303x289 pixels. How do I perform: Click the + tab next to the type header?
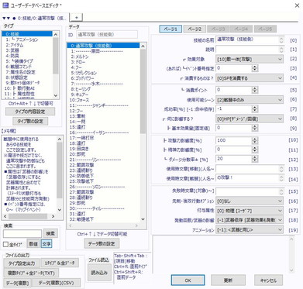77,17
